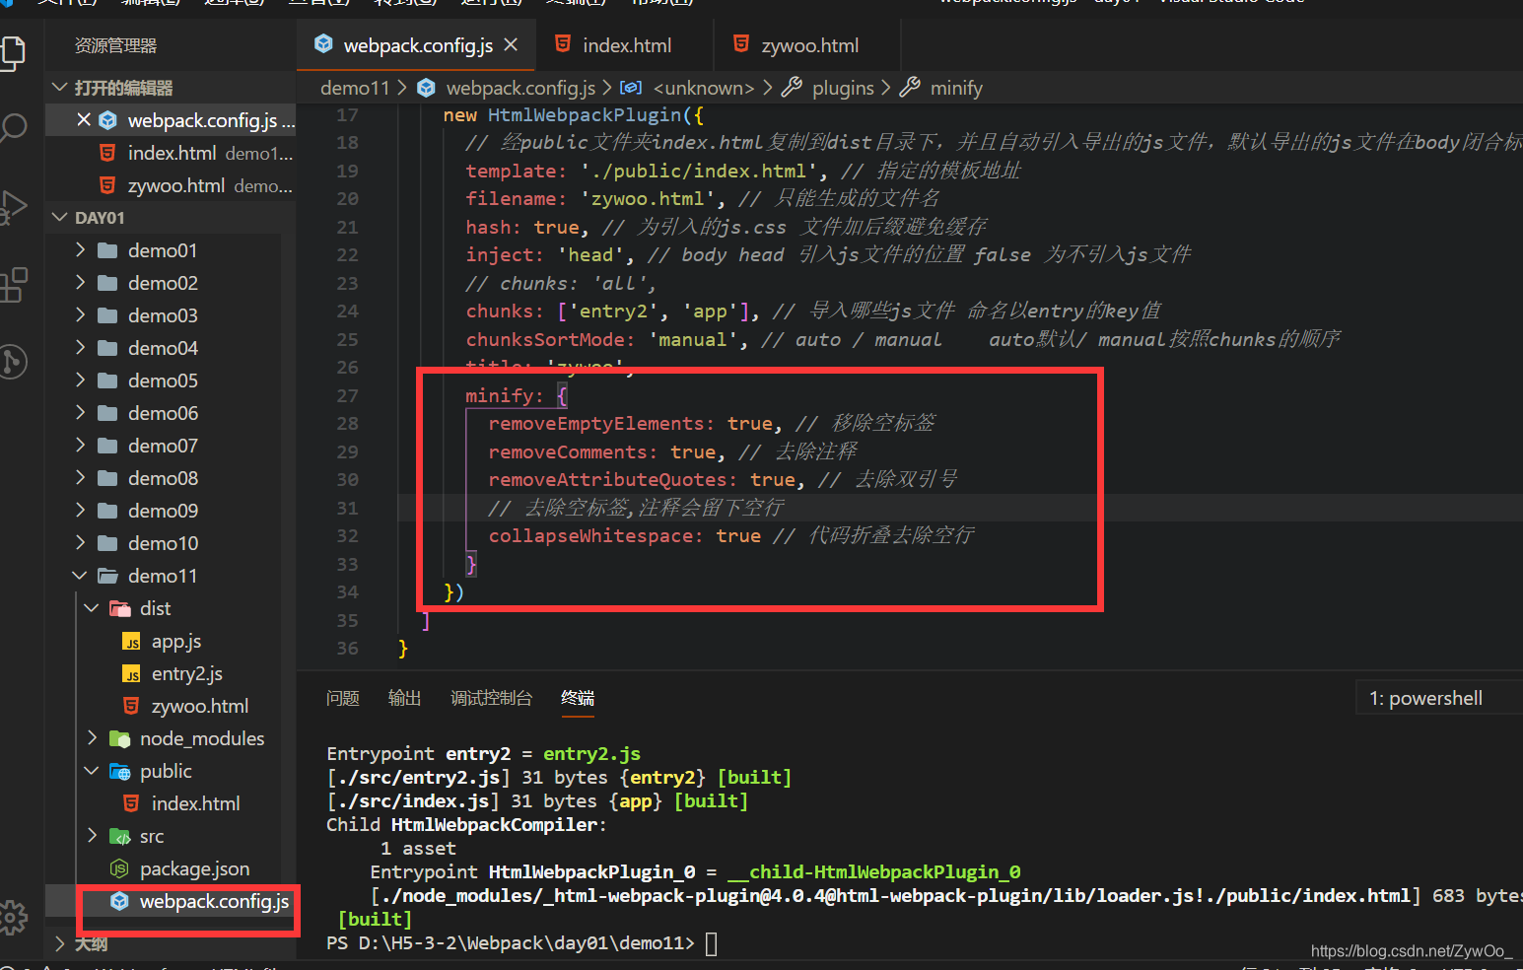Open the Explorer activity bar icon
The width and height of the screenshot is (1523, 970).
click(x=12, y=51)
